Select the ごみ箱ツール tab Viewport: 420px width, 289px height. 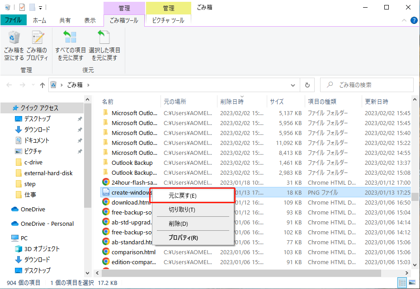click(124, 20)
